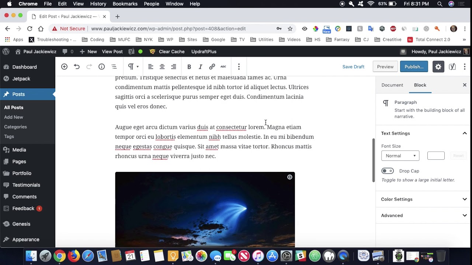Align paragraph text right

tap(173, 67)
